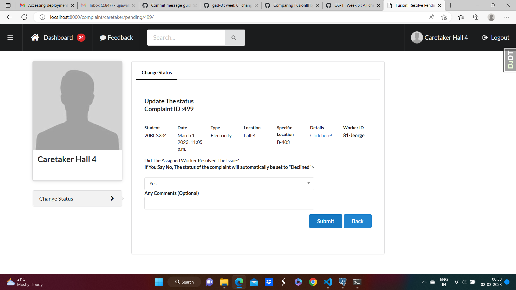
Task: Open the hamburger sidebar menu
Action: click(10, 38)
